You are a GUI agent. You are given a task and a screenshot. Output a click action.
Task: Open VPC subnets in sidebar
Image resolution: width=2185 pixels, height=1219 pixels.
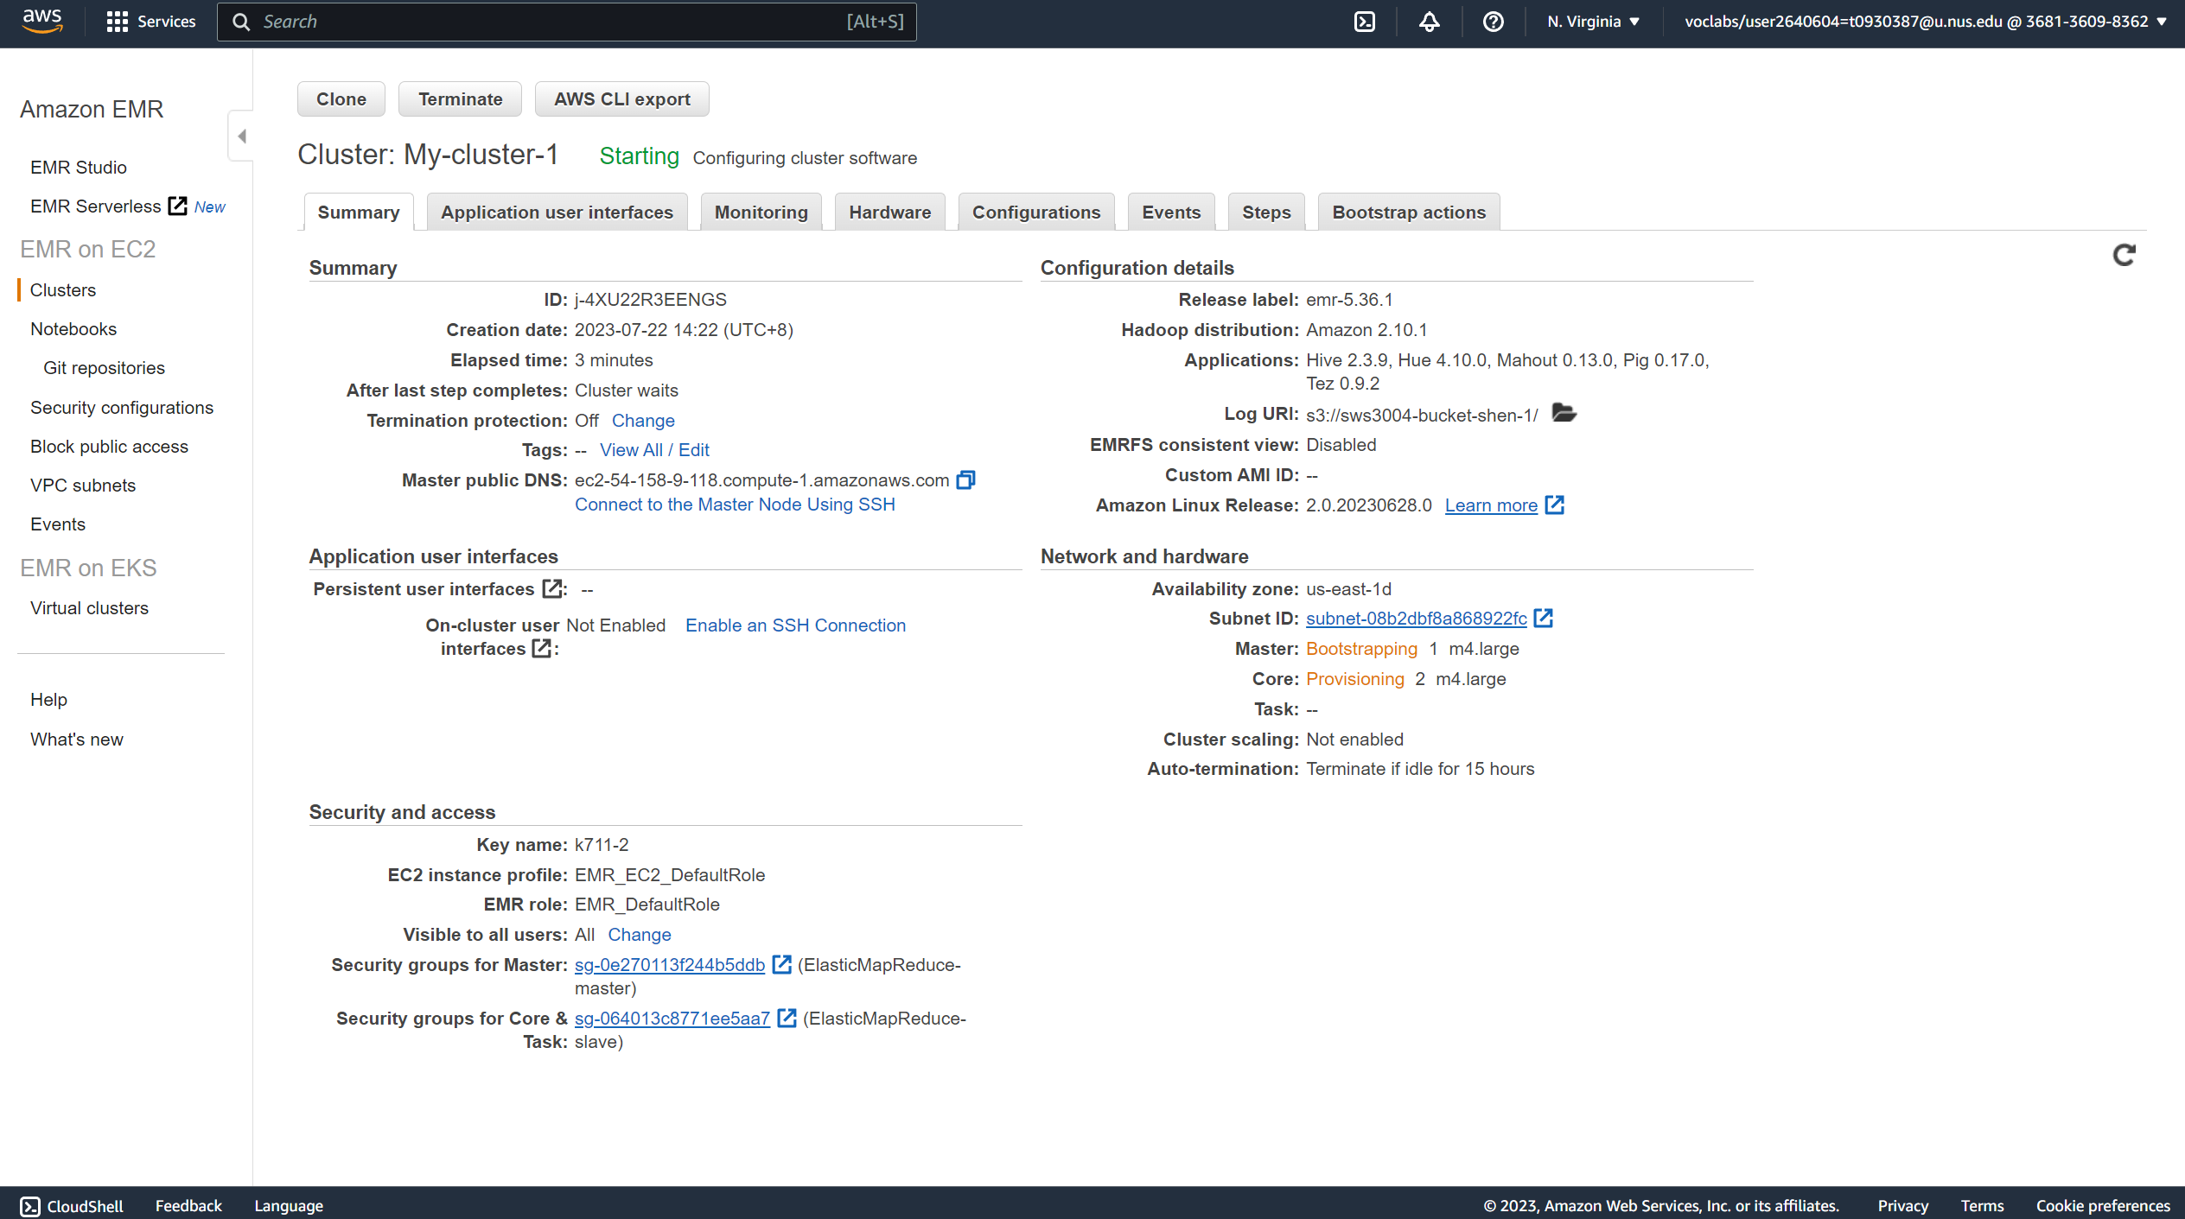pyautogui.click(x=83, y=486)
